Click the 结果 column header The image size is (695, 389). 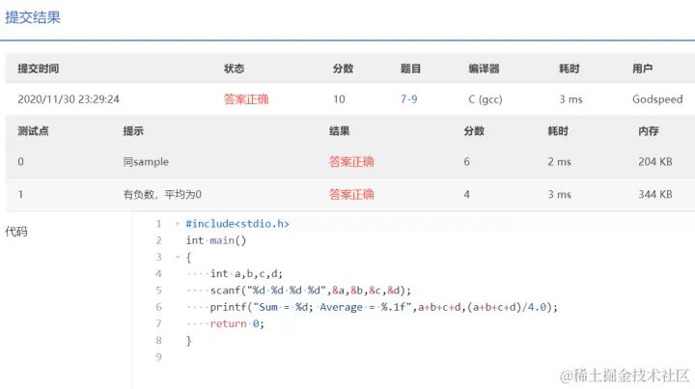pos(339,131)
